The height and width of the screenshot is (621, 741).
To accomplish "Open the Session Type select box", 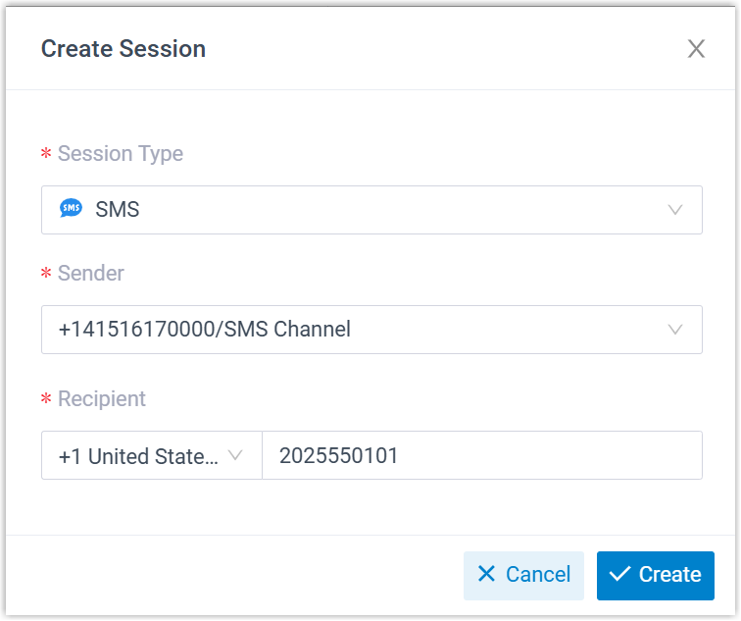I will 371,210.
